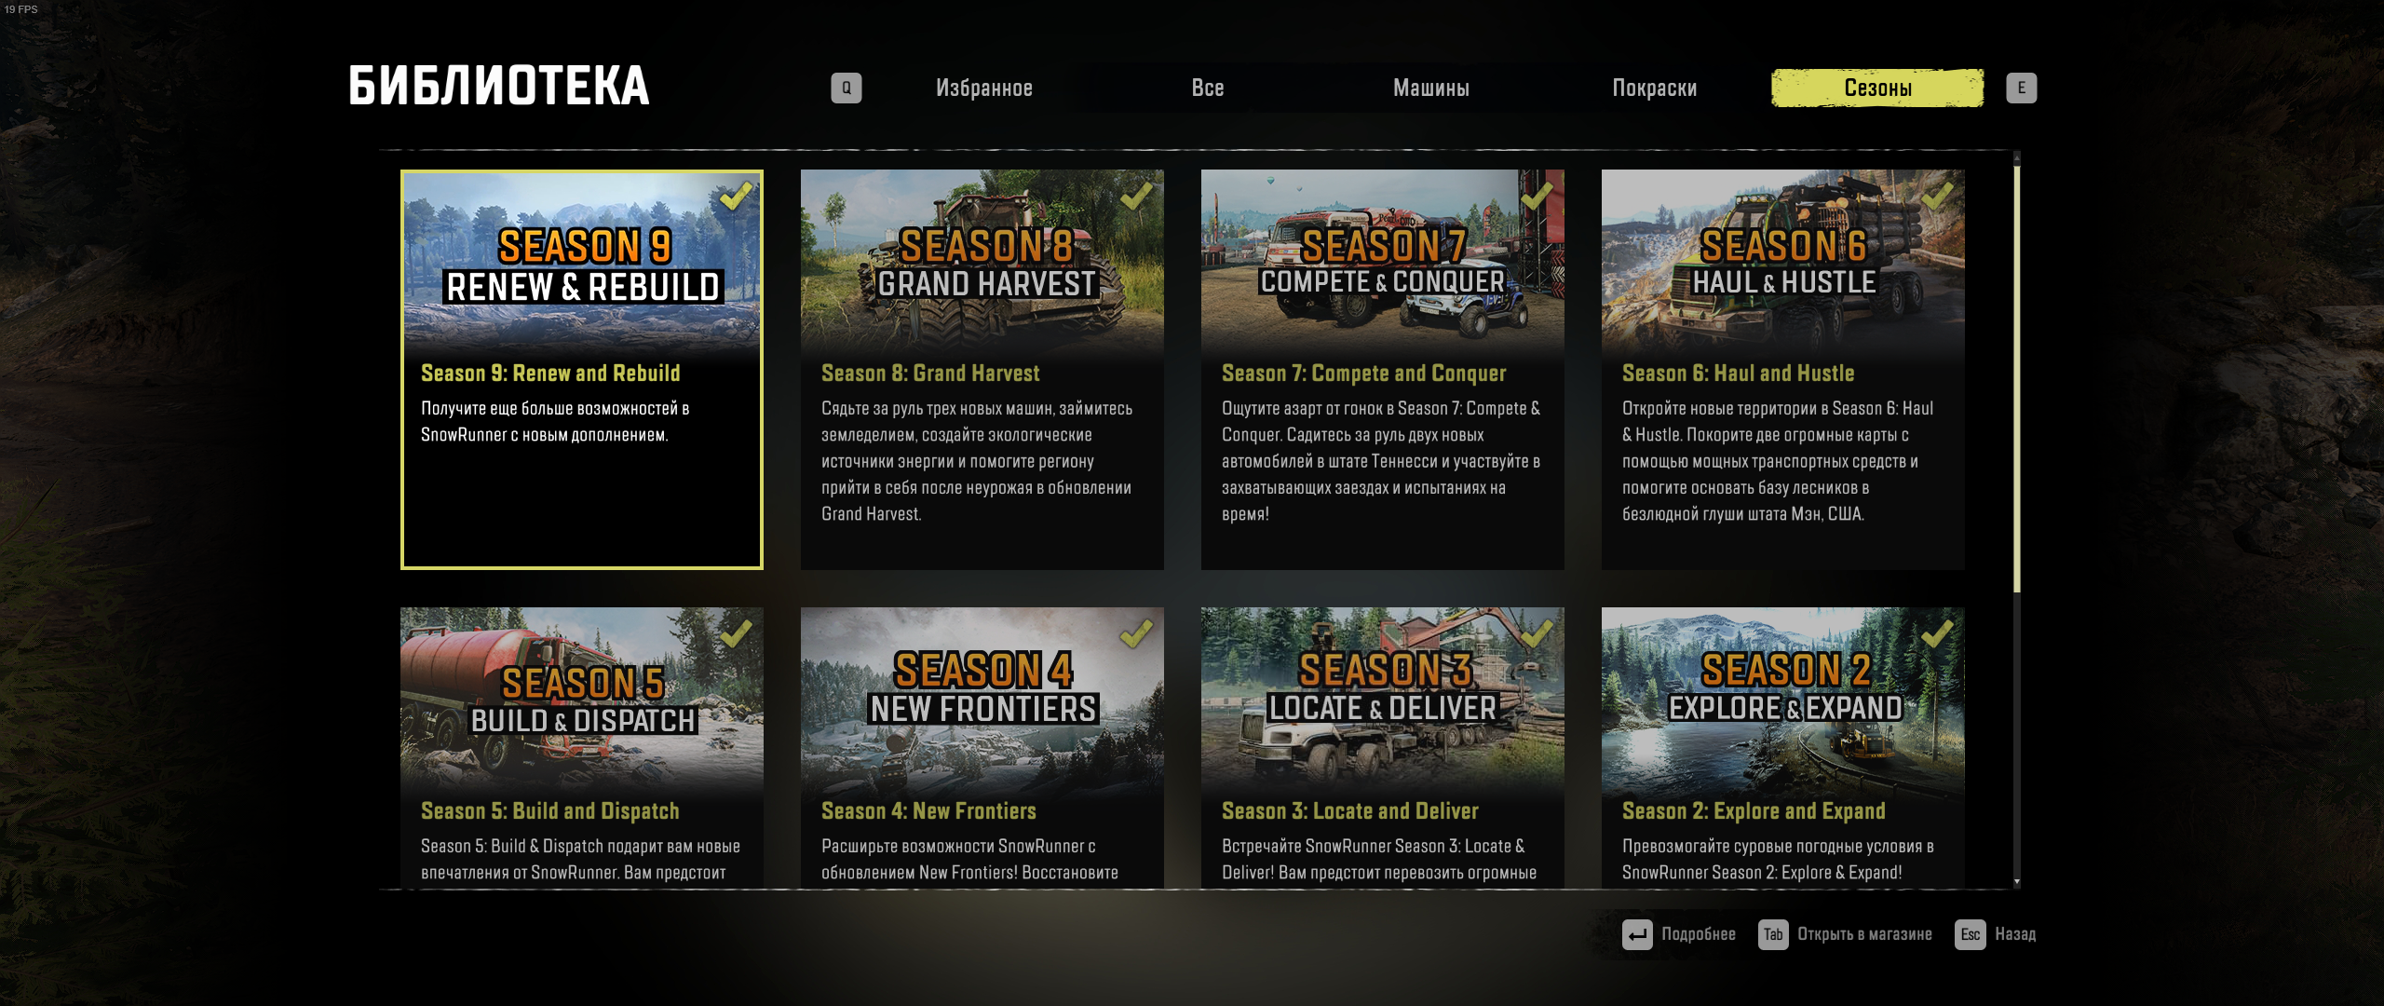The height and width of the screenshot is (1006, 2384).
Task: Click the library vertical scrollbar thumb
Action: 2017,379
